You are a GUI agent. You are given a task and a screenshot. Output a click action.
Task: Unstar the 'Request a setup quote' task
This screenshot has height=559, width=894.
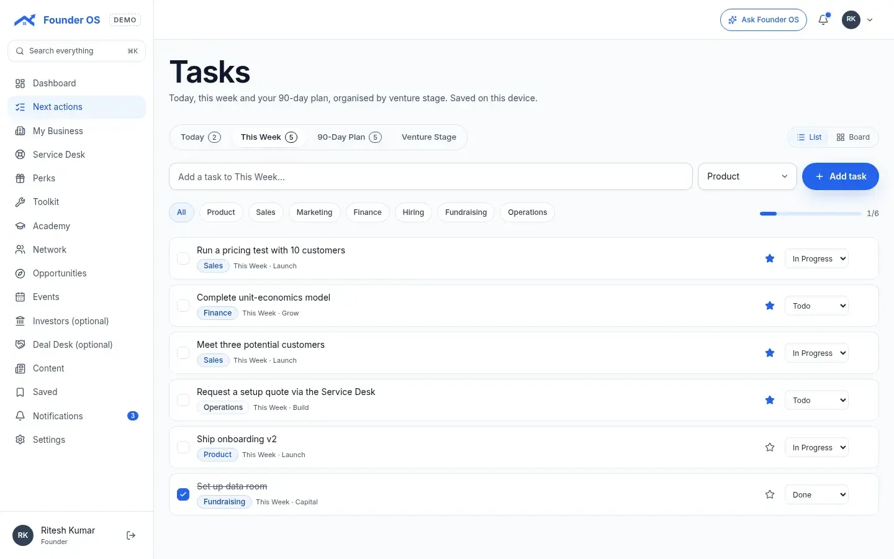click(770, 400)
